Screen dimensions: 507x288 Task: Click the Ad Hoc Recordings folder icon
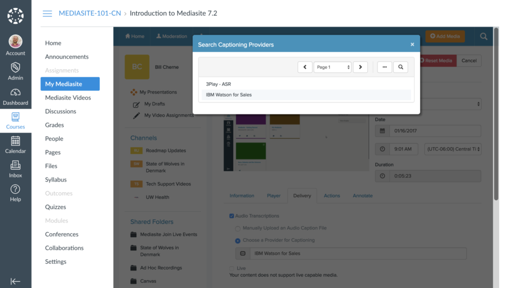133,268
